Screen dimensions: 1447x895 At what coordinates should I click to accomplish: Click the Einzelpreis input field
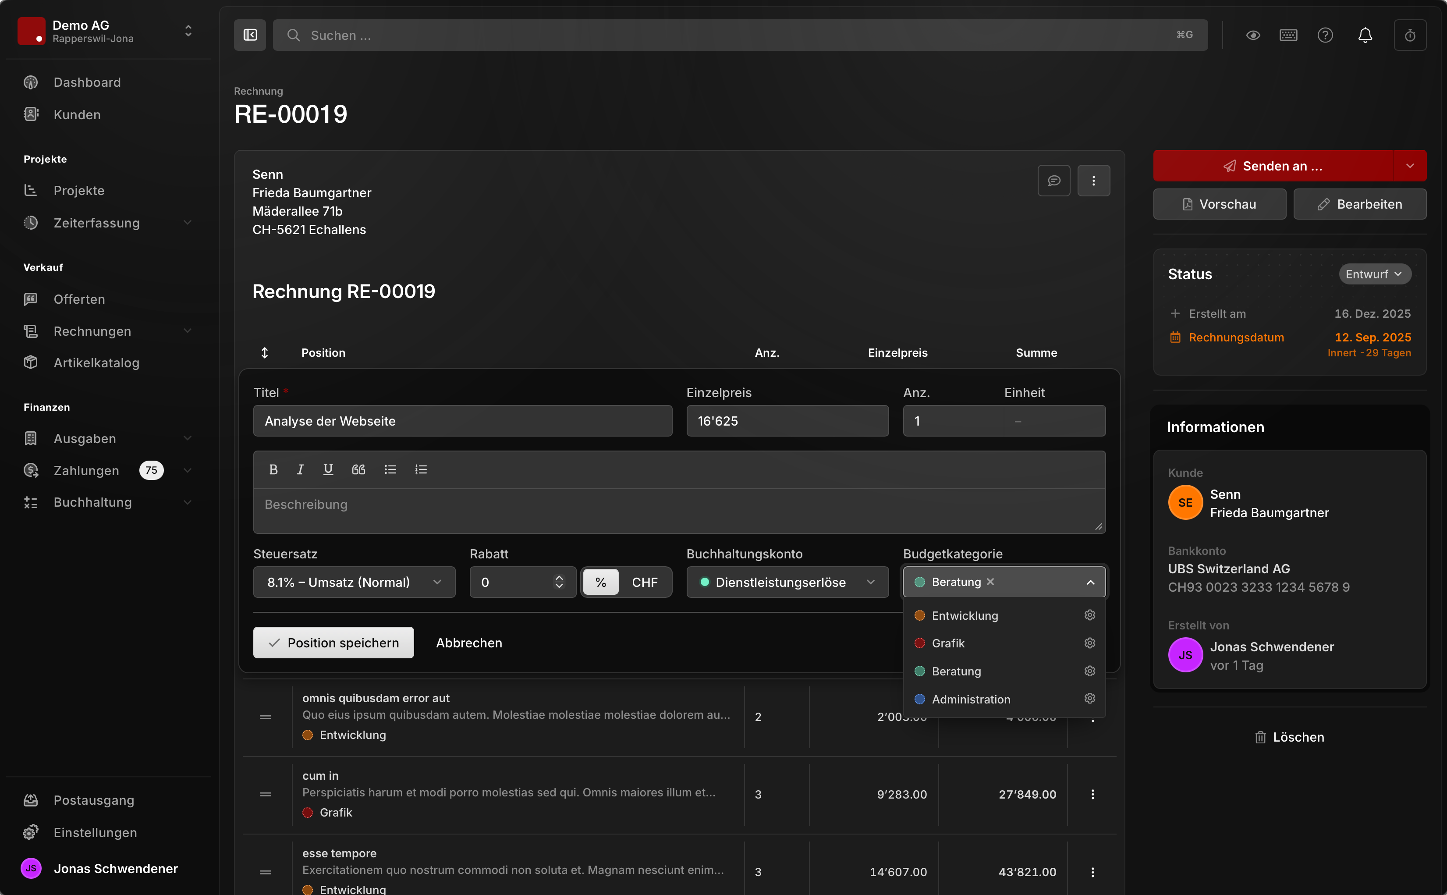787,421
